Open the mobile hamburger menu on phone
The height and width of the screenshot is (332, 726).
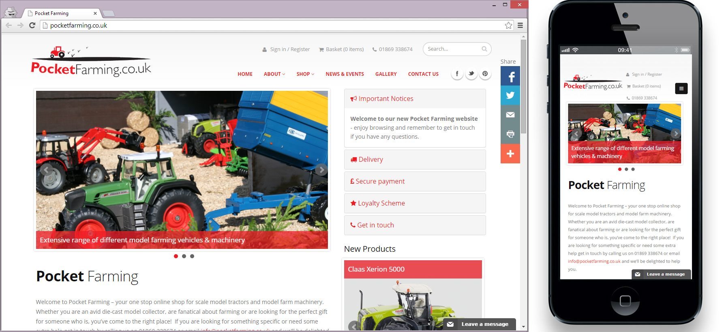click(x=681, y=88)
